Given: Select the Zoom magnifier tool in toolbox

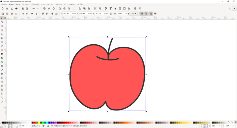Looking at the screenshot, I should tap(2, 98).
